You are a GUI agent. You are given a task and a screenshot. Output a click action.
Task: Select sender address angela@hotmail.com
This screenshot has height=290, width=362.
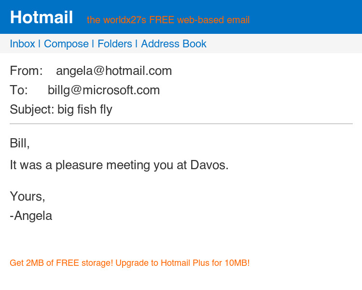(x=114, y=71)
